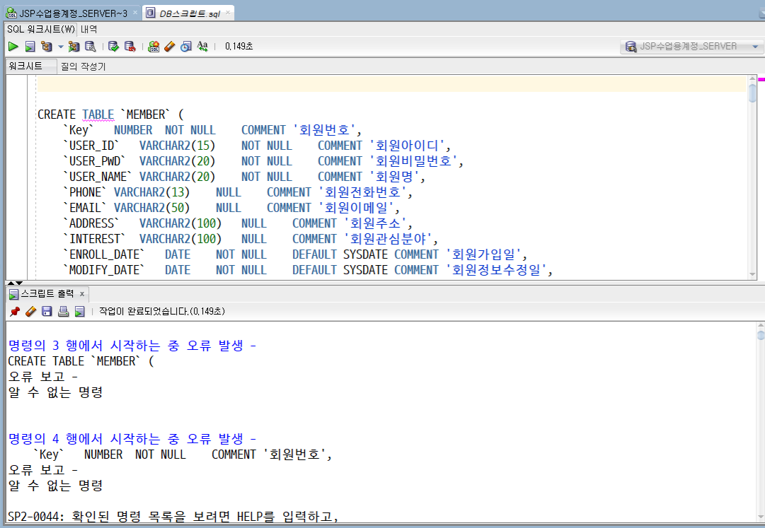Click the `ENROLL_DATE` line in the editor

(x=295, y=254)
